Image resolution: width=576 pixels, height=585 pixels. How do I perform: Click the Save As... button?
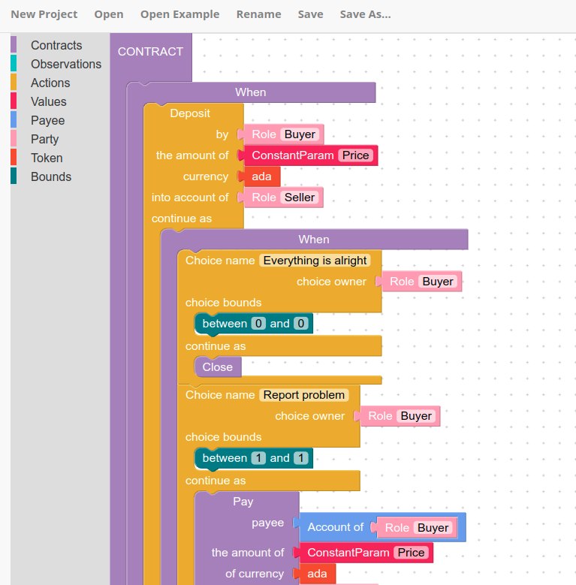pos(365,14)
